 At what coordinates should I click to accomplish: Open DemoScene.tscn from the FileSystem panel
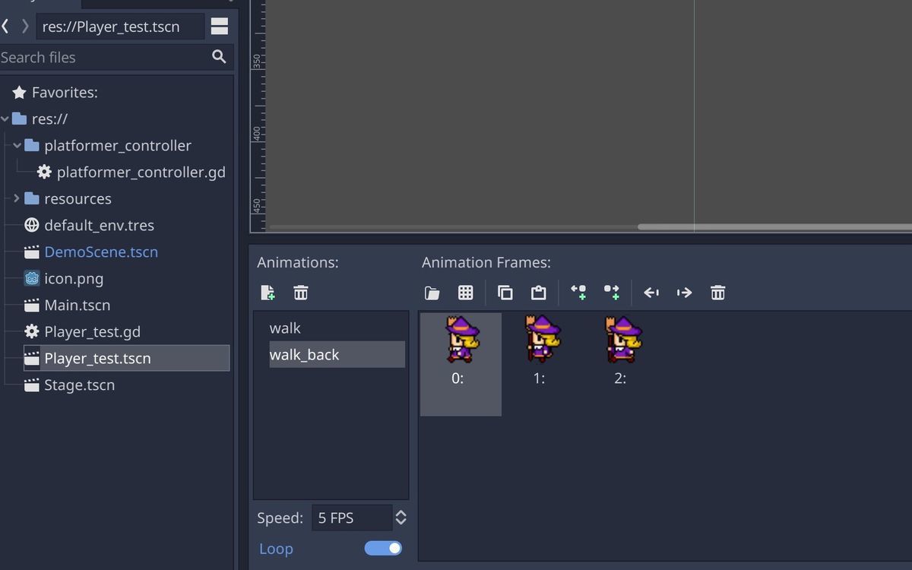coord(101,252)
